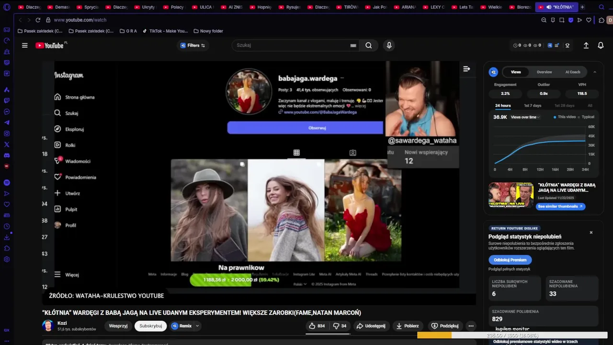
Task: Like the video with thumbs-up 834
Action: point(317,326)
